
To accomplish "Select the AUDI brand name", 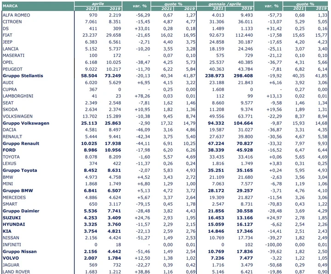I will coord(8,83).
